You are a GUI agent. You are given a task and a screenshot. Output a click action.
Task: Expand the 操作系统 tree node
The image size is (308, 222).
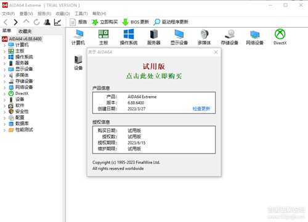4,57
